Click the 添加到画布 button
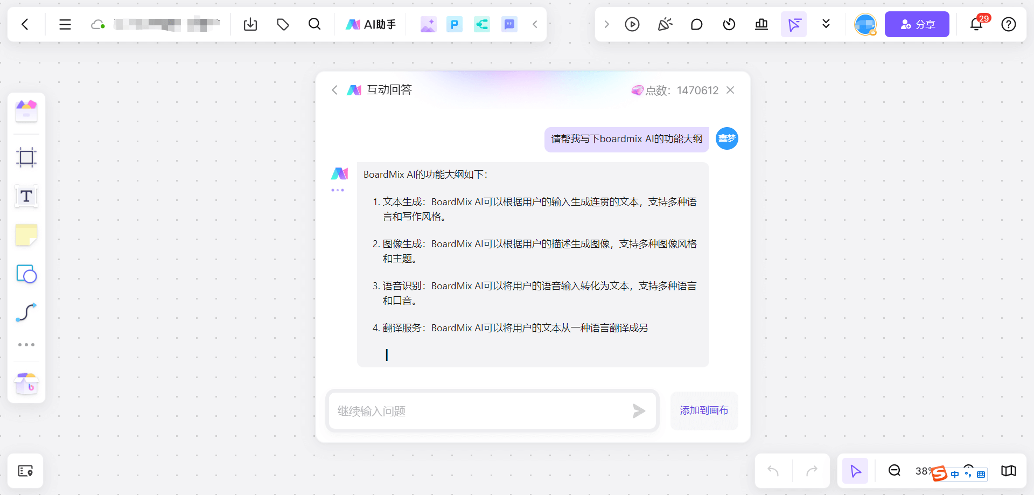This screenshot has width=1034, height=495. (x=704, y=410)
